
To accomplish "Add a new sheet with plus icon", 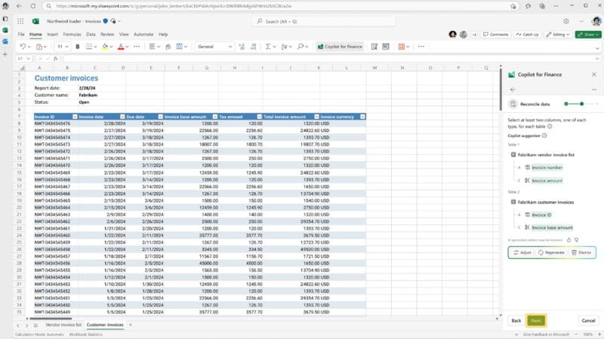I will (x=130, y=325).
